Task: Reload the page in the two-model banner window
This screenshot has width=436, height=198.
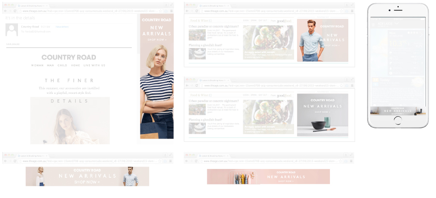Action: [15, 161]
